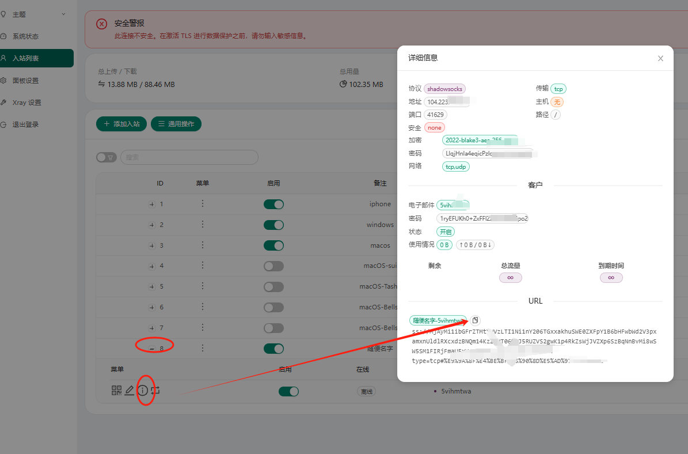Image resolution: width=688 pixels, height=454 pixels.
Task: Enable the macOS-sui inbound toggle
Action: pos(273,266)
